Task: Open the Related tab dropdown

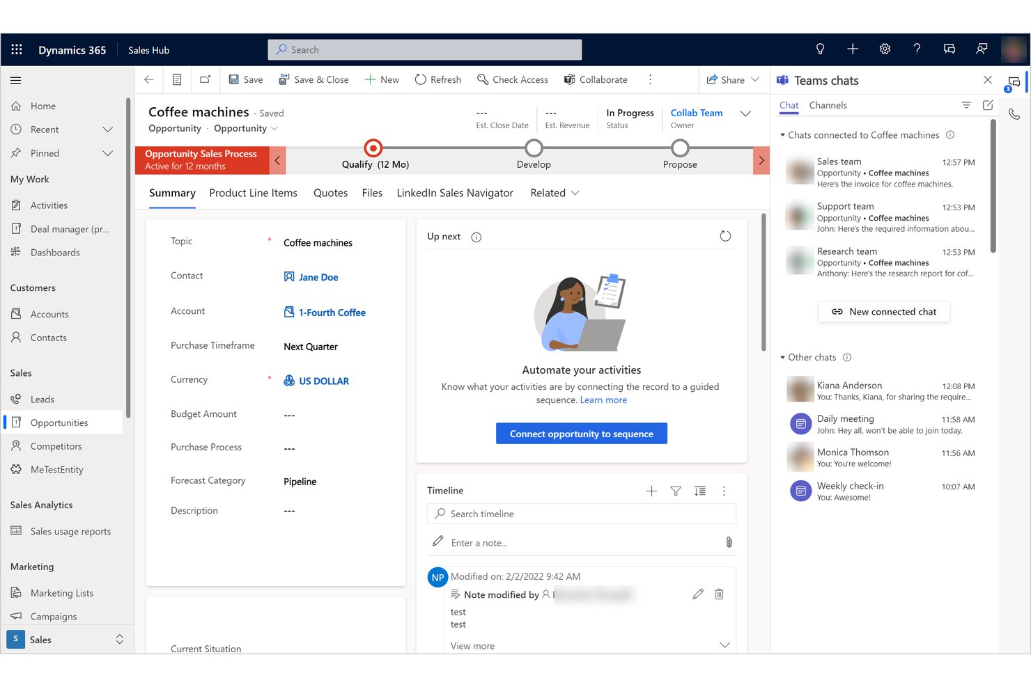Action: click(555, 194)
